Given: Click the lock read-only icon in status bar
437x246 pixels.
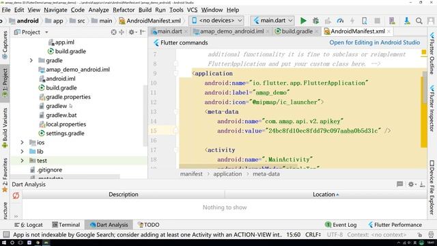Looking at the screenshot, I should point(420,234).
